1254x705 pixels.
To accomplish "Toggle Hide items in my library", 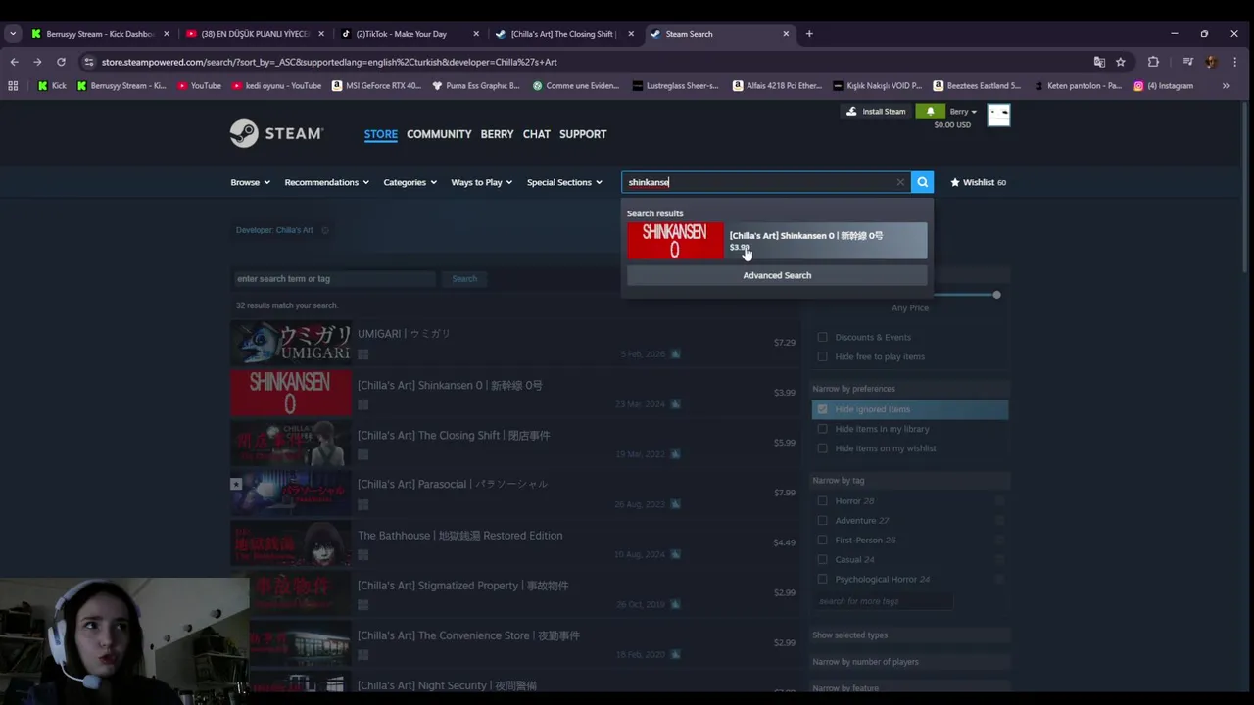I will pos(822,429).
